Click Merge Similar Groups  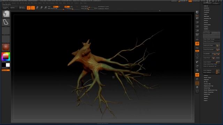point(212,39)
